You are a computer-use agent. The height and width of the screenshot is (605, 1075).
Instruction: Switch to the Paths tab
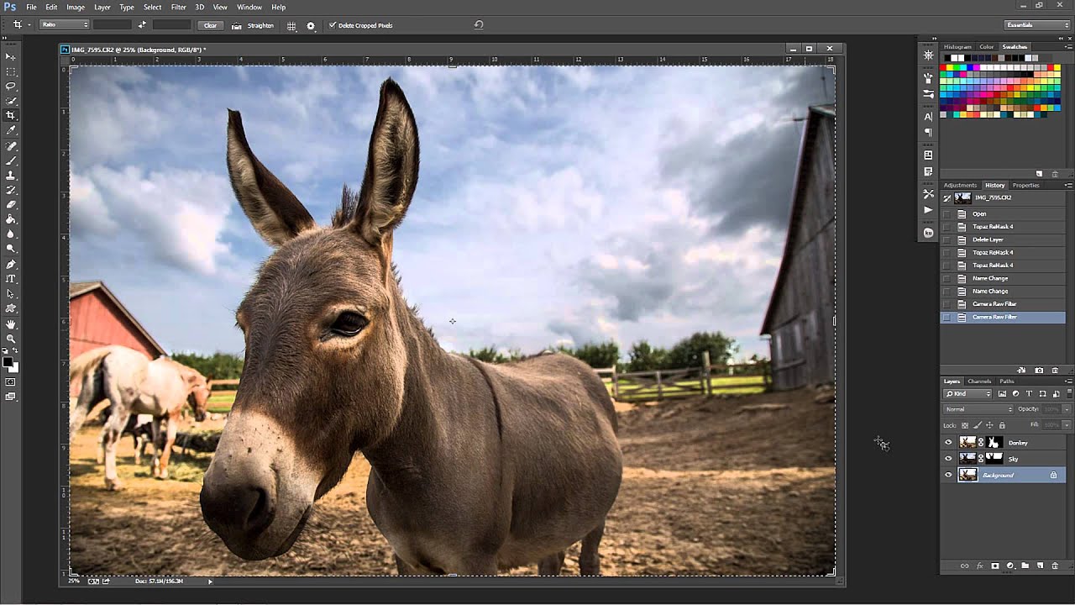pos(1006,381)
